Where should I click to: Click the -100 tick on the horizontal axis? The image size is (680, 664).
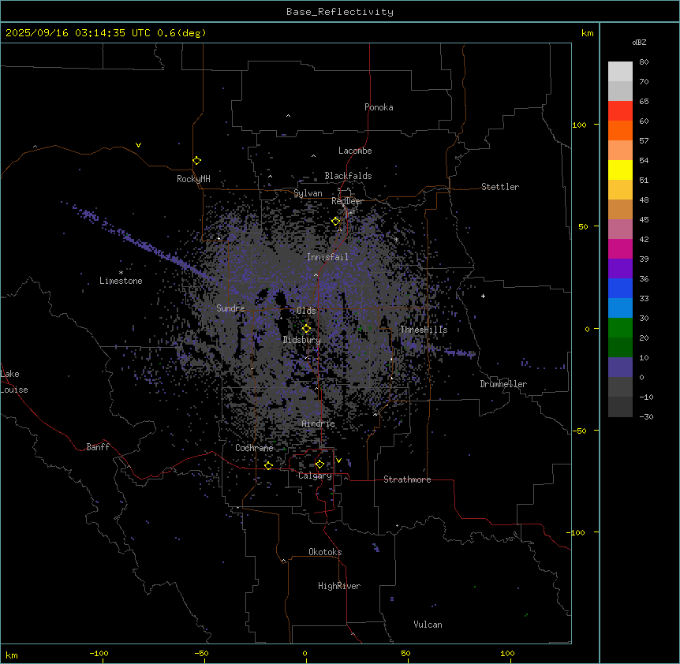coord(99,653)
